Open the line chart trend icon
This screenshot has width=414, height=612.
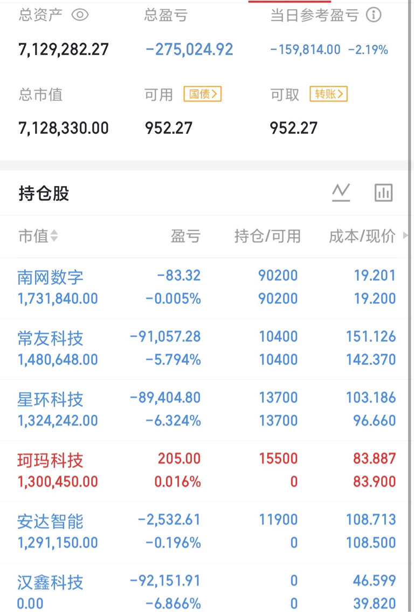point(341,193)
